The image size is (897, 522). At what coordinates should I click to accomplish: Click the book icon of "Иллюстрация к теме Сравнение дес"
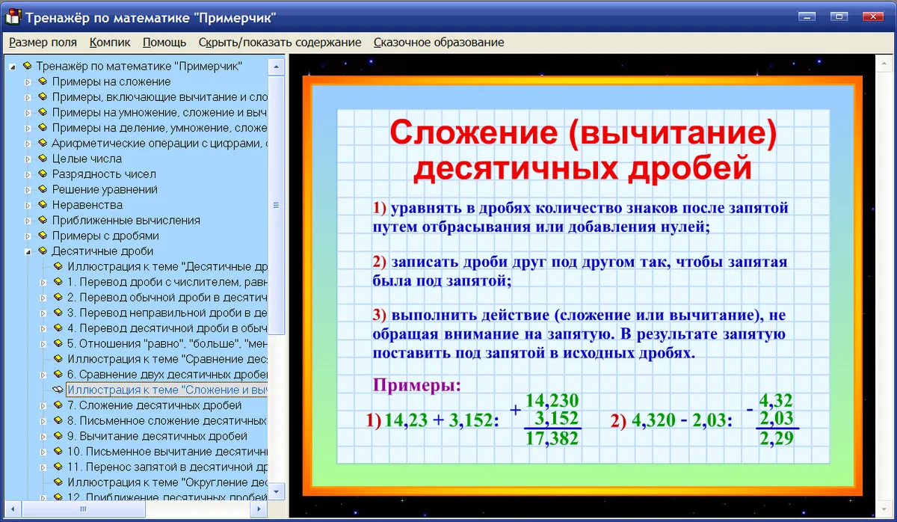coord(58,359)
